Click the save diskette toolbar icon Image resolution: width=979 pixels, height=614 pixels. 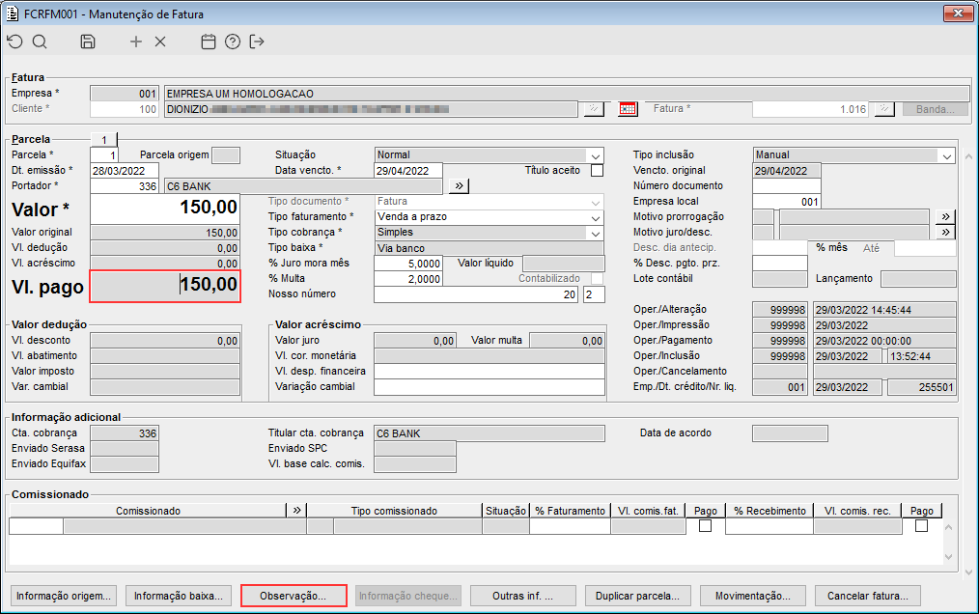[88, 42]
